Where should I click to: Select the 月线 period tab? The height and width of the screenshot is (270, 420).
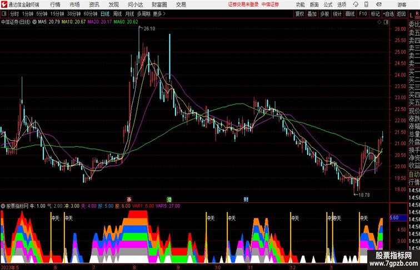pos(129,14)
